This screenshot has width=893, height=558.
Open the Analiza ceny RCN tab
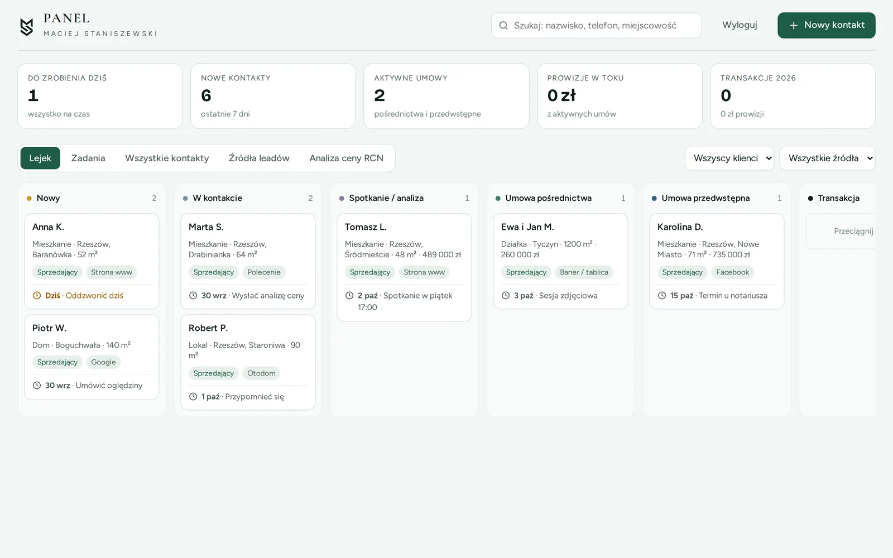click(x=347, y=158)
